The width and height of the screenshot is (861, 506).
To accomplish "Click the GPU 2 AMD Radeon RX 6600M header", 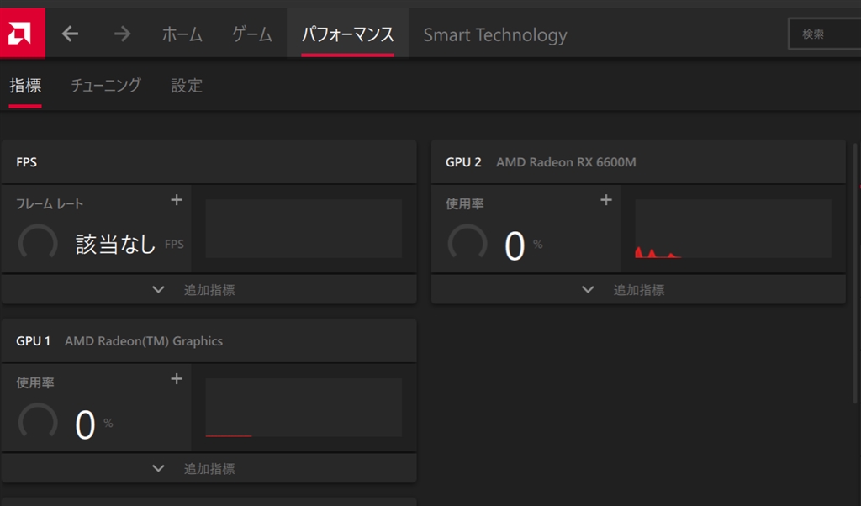I will click(638, 162).
